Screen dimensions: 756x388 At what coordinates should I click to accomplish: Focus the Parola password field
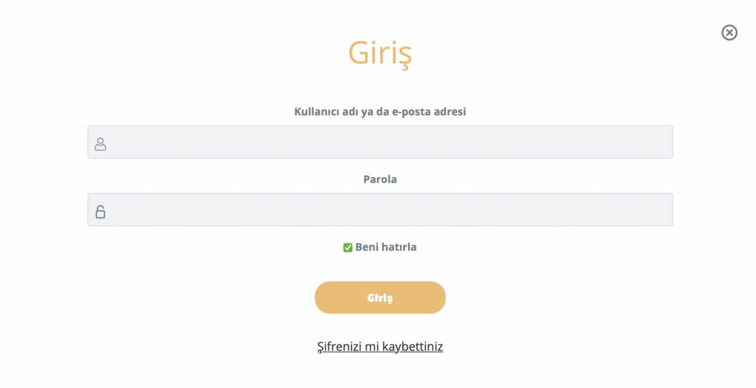(391, 210)
